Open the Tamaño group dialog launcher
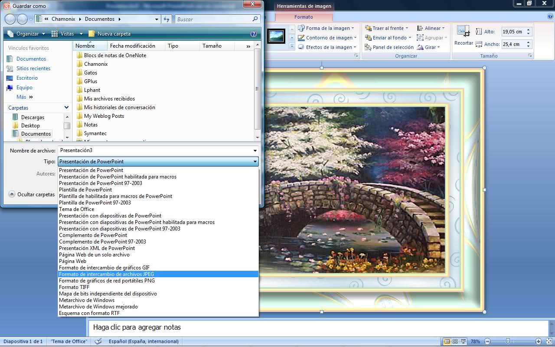 [x=530, y=56]
